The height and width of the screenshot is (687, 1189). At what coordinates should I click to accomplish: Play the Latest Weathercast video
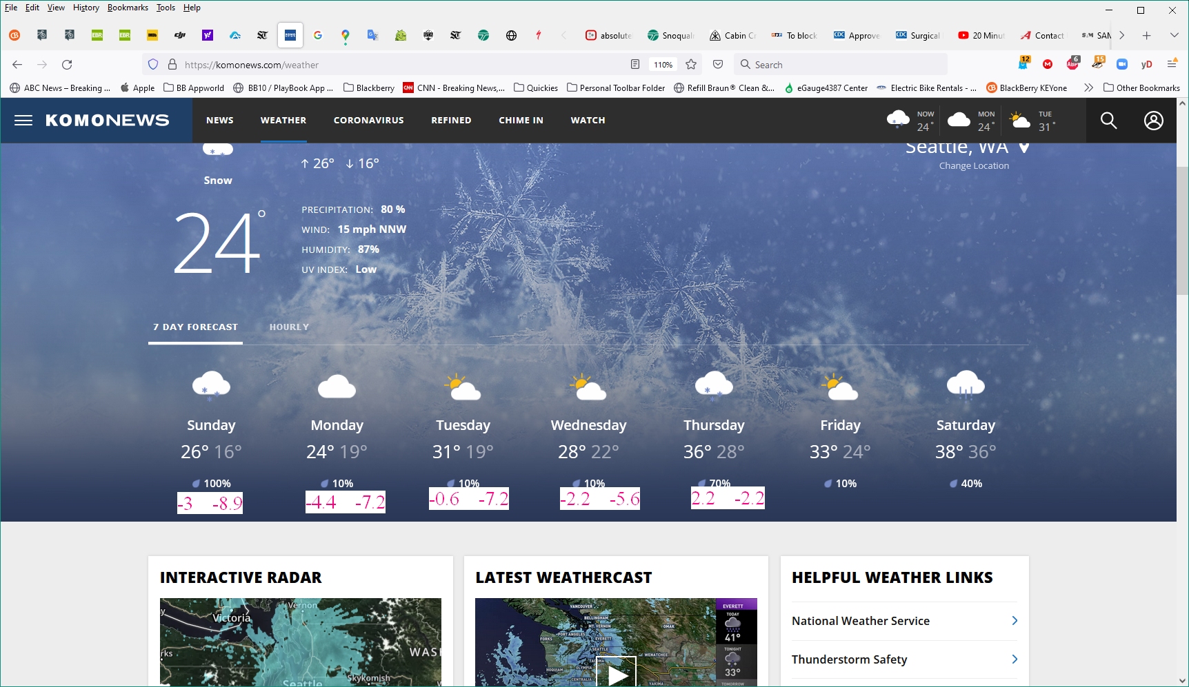pos(616,673)
